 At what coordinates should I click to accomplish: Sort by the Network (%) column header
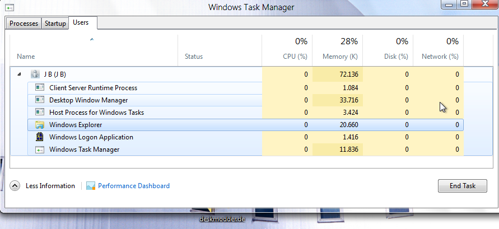point(438,50)
